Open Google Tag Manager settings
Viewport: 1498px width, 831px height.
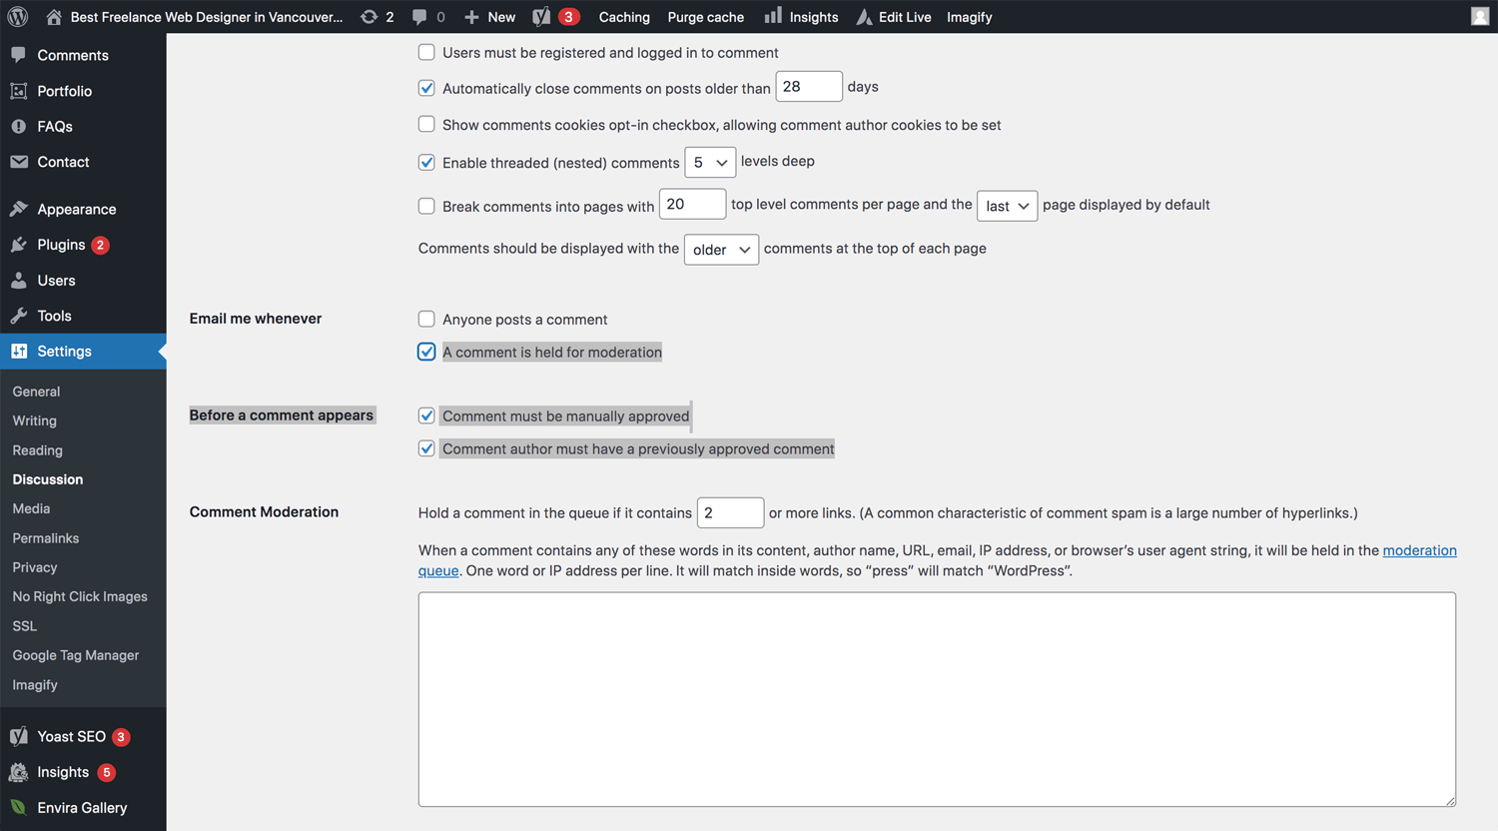pos(76,655)
